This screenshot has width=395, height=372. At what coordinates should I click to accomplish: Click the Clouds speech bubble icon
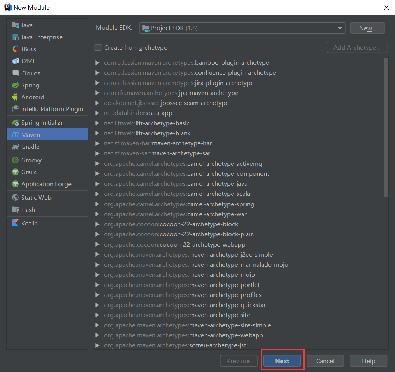tap(15, 73)
